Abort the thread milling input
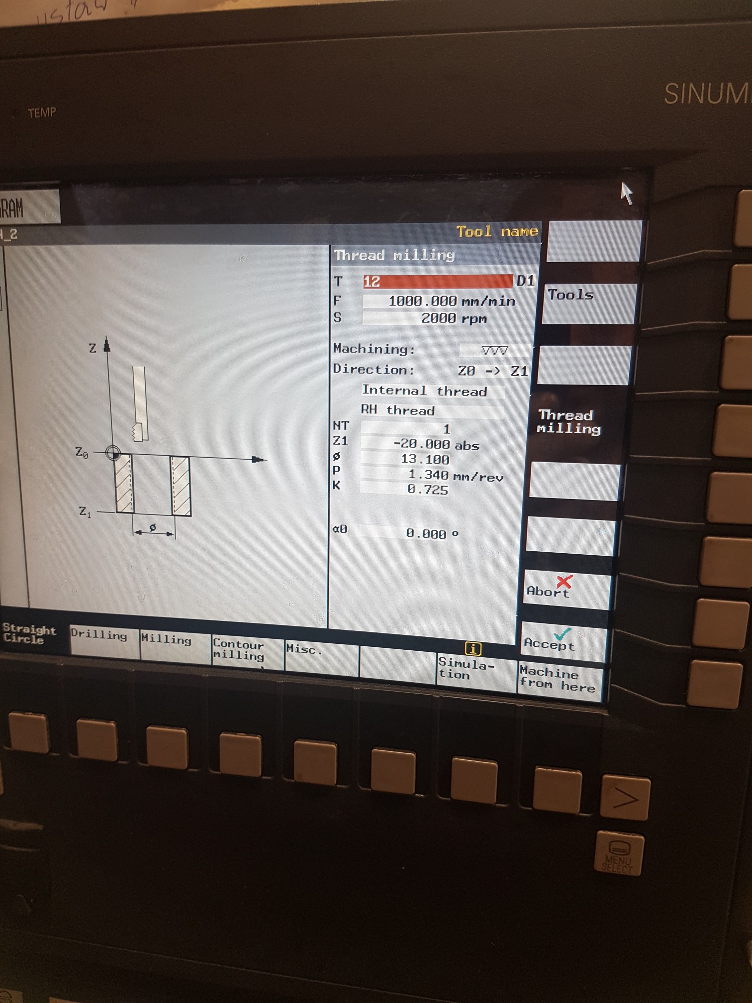 (x=566, y=590)
